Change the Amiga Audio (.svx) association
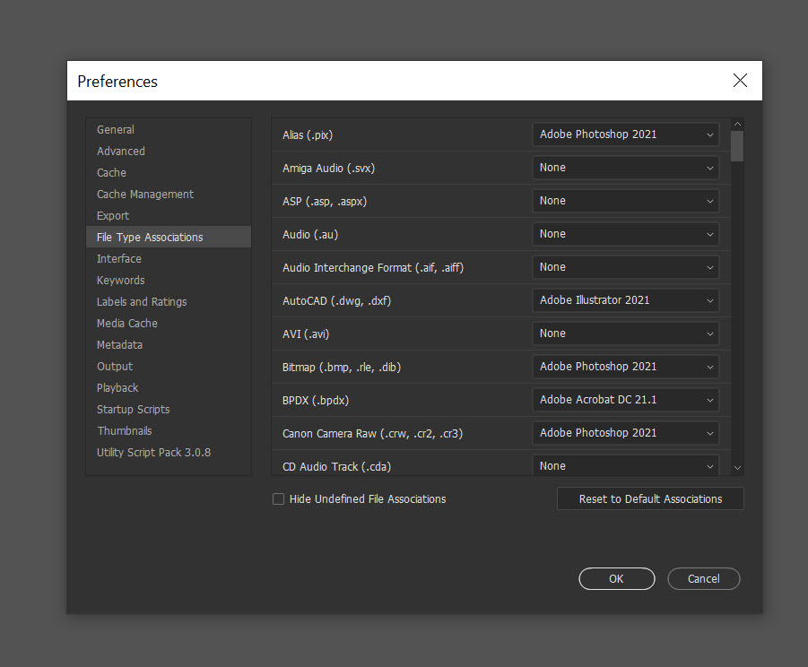The image size is (808, 667). 625,168
